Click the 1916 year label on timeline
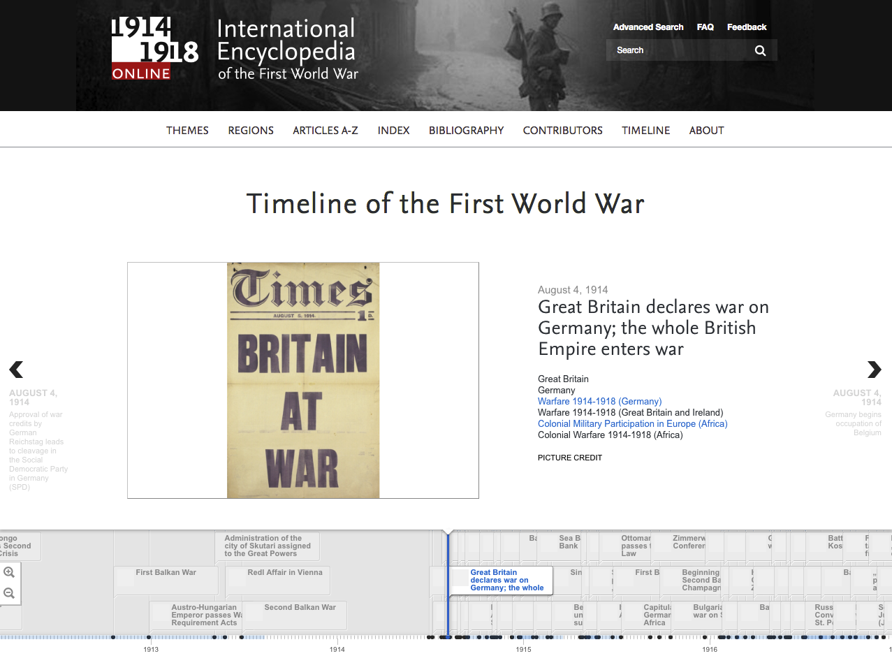This screenshot has width=892, height=656. point(710,650)
